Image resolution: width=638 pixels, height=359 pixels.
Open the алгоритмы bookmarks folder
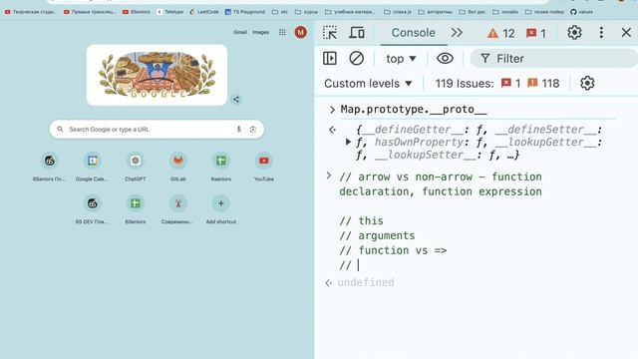click(436, 12)
